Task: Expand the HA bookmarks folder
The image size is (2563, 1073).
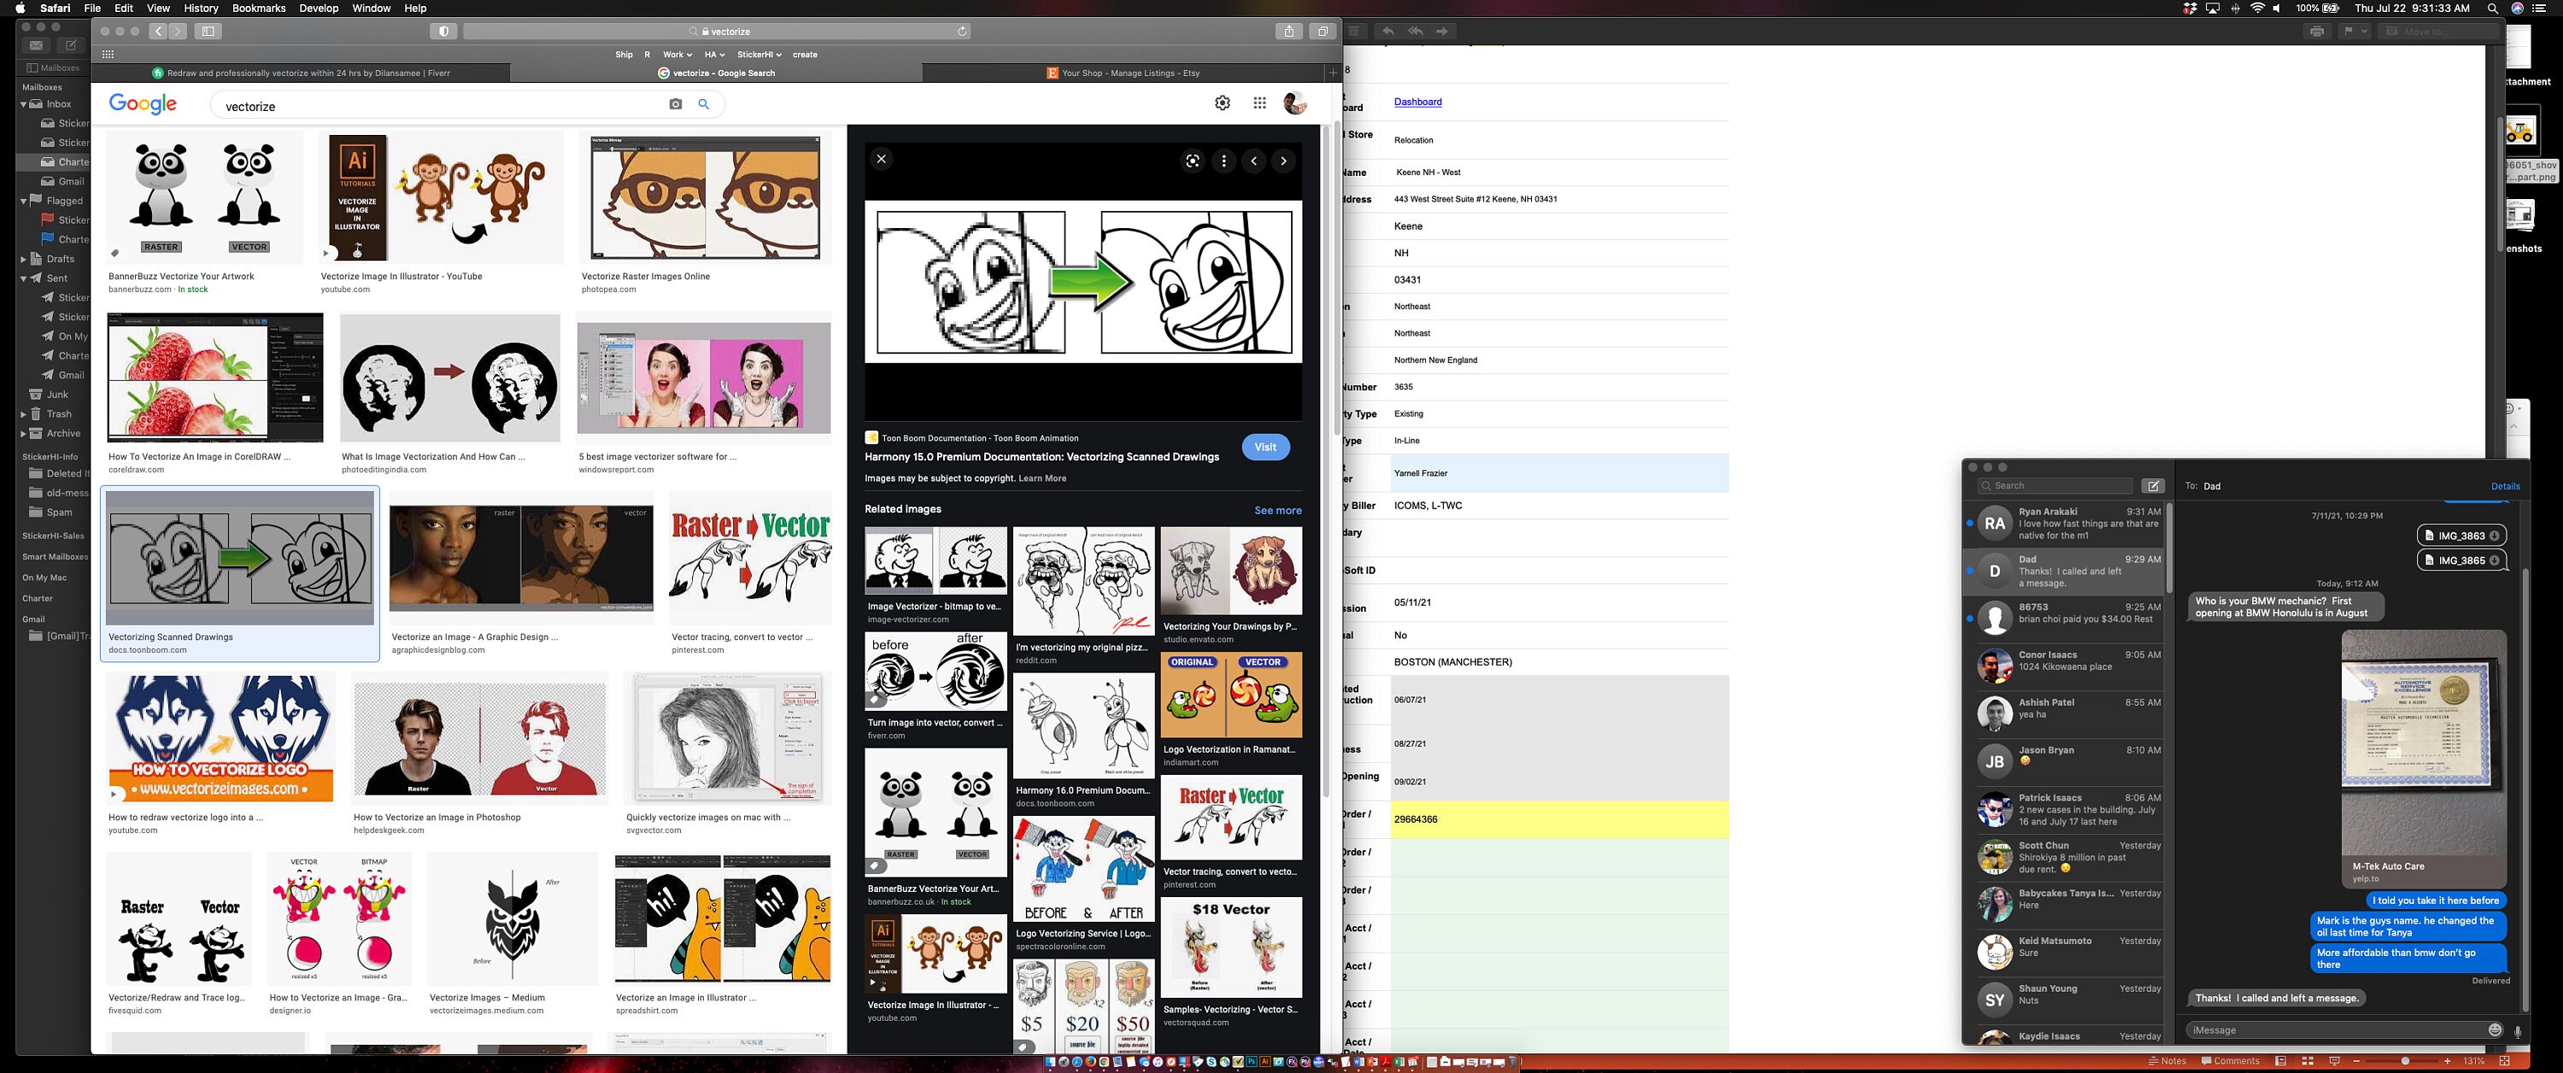Action: tap(714, 55)
